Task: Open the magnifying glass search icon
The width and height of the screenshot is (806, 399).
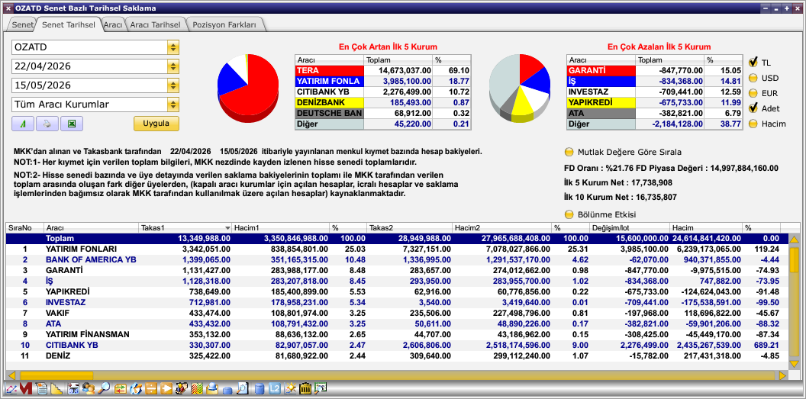Action: click(104, 389)
